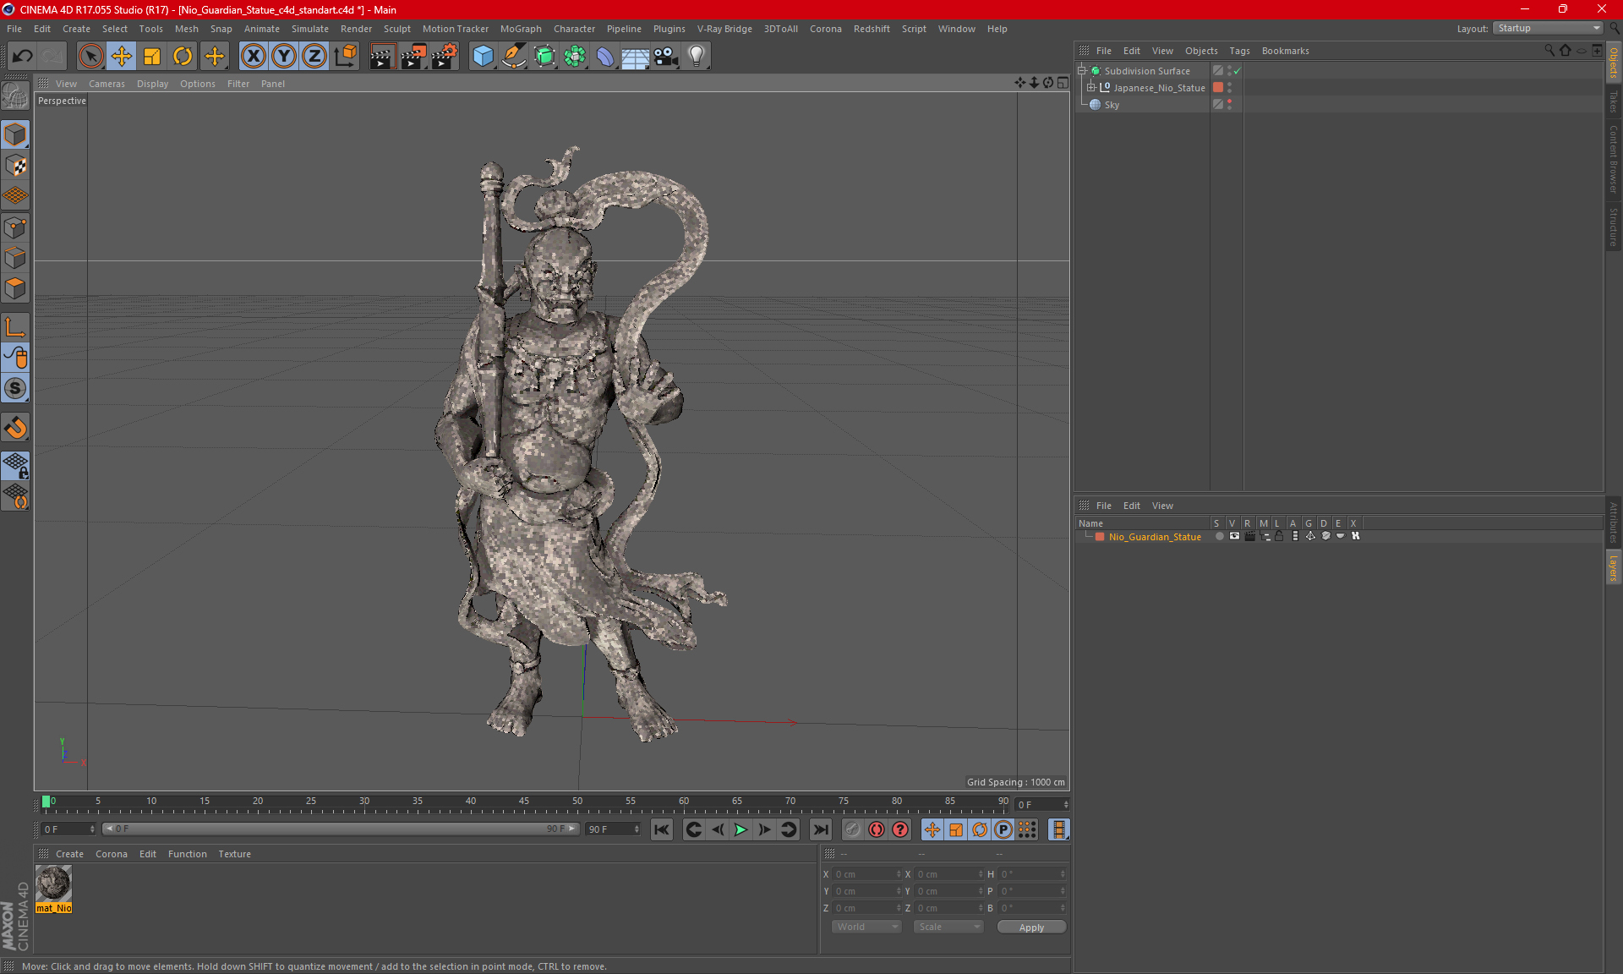Open the Array modeling objects icon
The height and width of the screenshot is (974, 1623).
coord(575,57)
